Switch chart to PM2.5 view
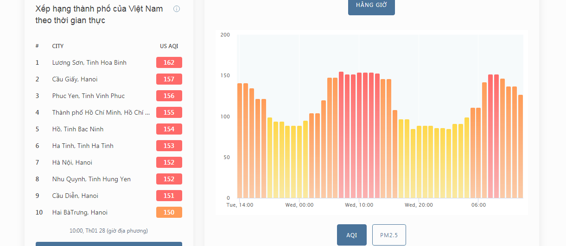Viewport: 566px width, 246px height. [389, 235]
